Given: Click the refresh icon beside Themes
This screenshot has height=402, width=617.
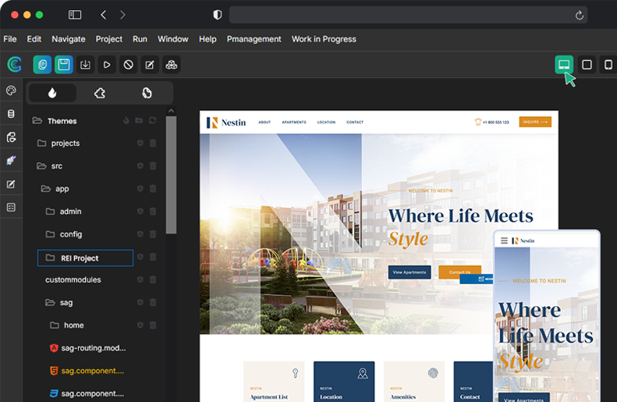Looking at the screenshot, I should coord(153,120).
